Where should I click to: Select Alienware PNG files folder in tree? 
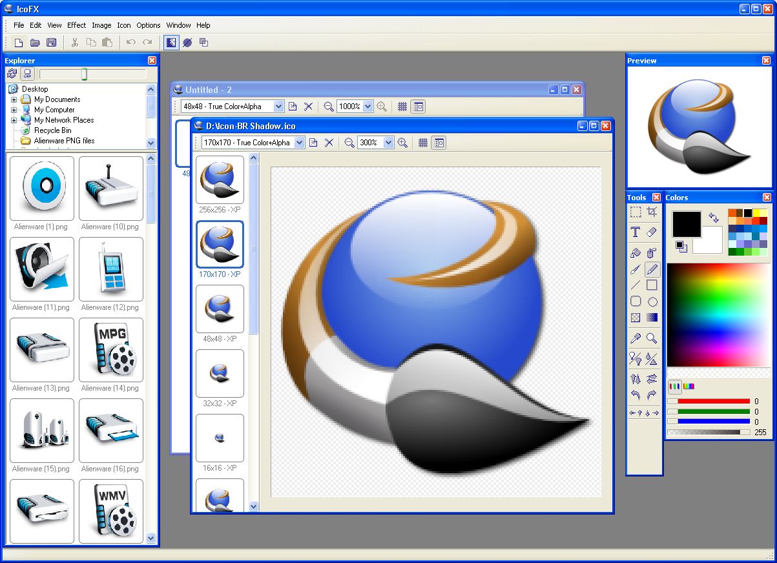[x=64, y=141]
